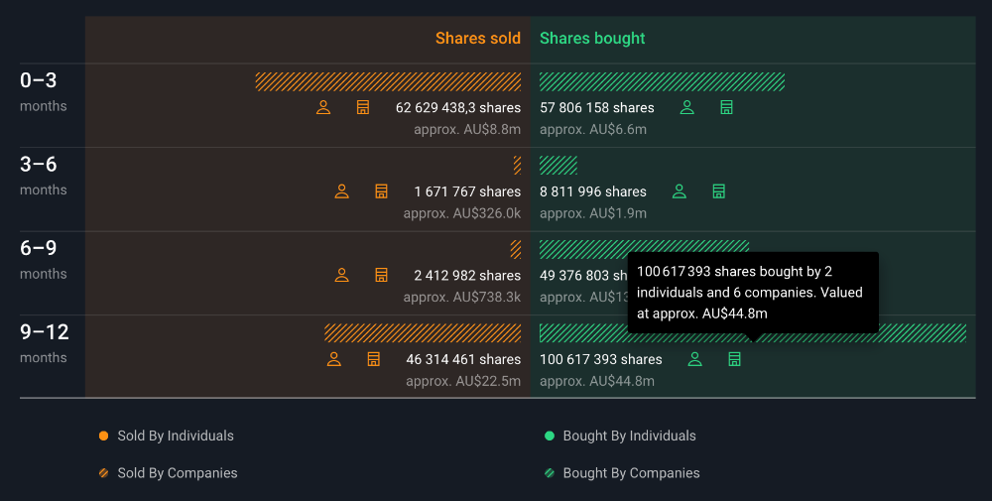Image resolution: width=992 pixels, height=501 pixels.
Task: Toggle the Sold By Individuals legend item
Action: coord(167,436)
